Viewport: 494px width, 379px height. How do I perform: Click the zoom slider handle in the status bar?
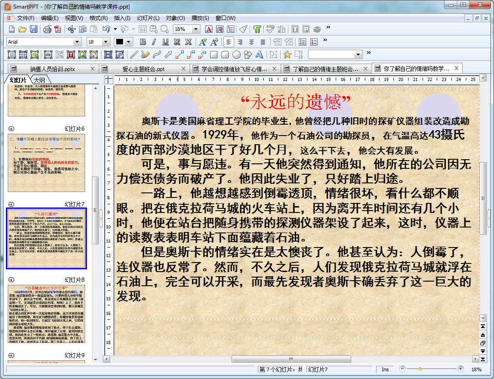click(x=420, y=369)
